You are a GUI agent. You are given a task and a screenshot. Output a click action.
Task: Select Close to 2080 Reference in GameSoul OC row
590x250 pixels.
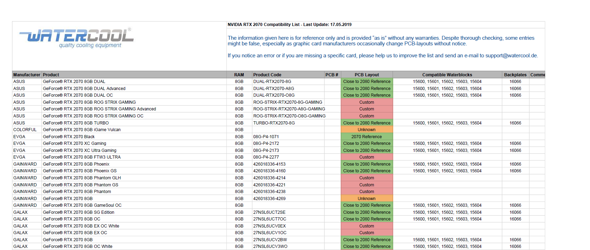pos(367,205)
